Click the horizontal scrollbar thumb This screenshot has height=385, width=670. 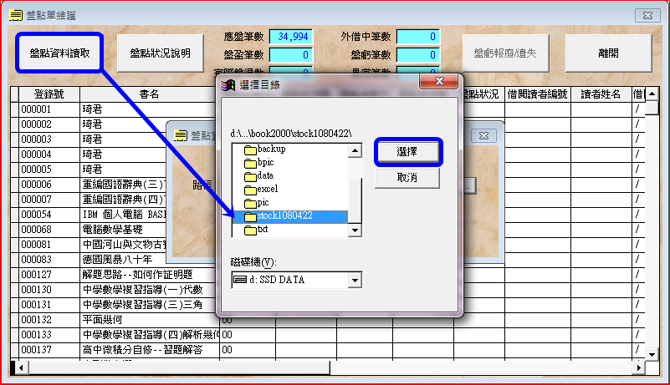(x=179, y=367)
